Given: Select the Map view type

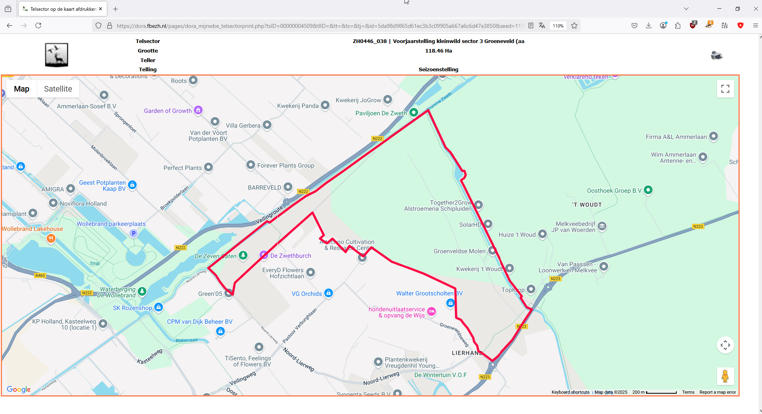Looking at the screenshot, I should 22,89.
